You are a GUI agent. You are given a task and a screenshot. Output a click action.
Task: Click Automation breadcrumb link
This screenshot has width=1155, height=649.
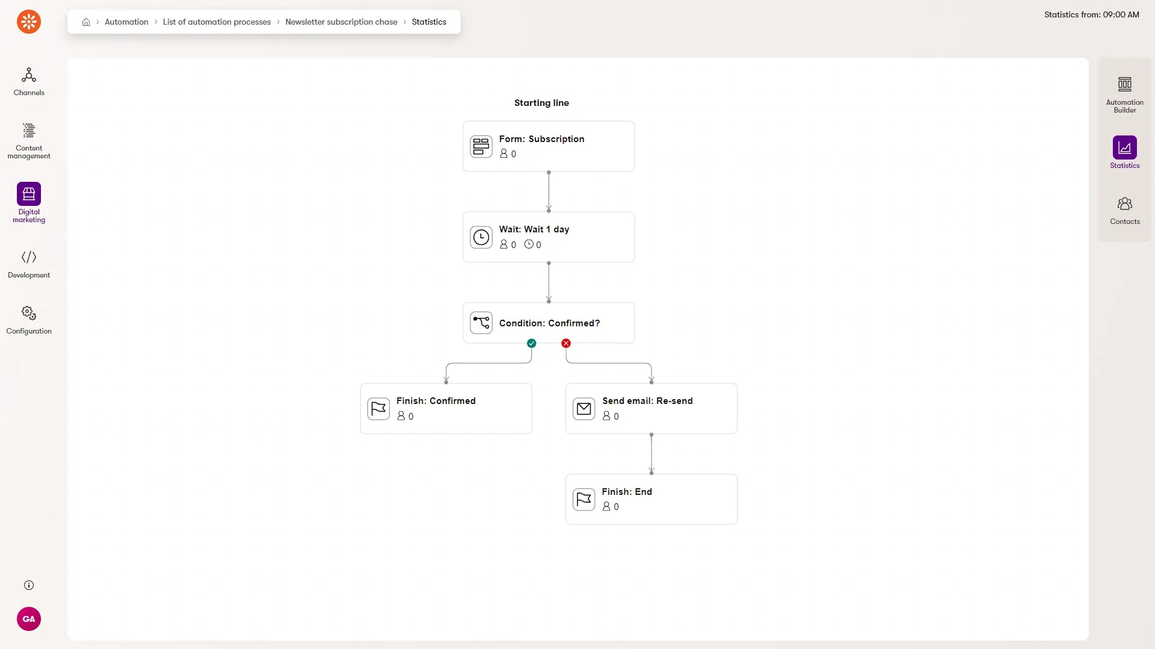coord(126,22)
